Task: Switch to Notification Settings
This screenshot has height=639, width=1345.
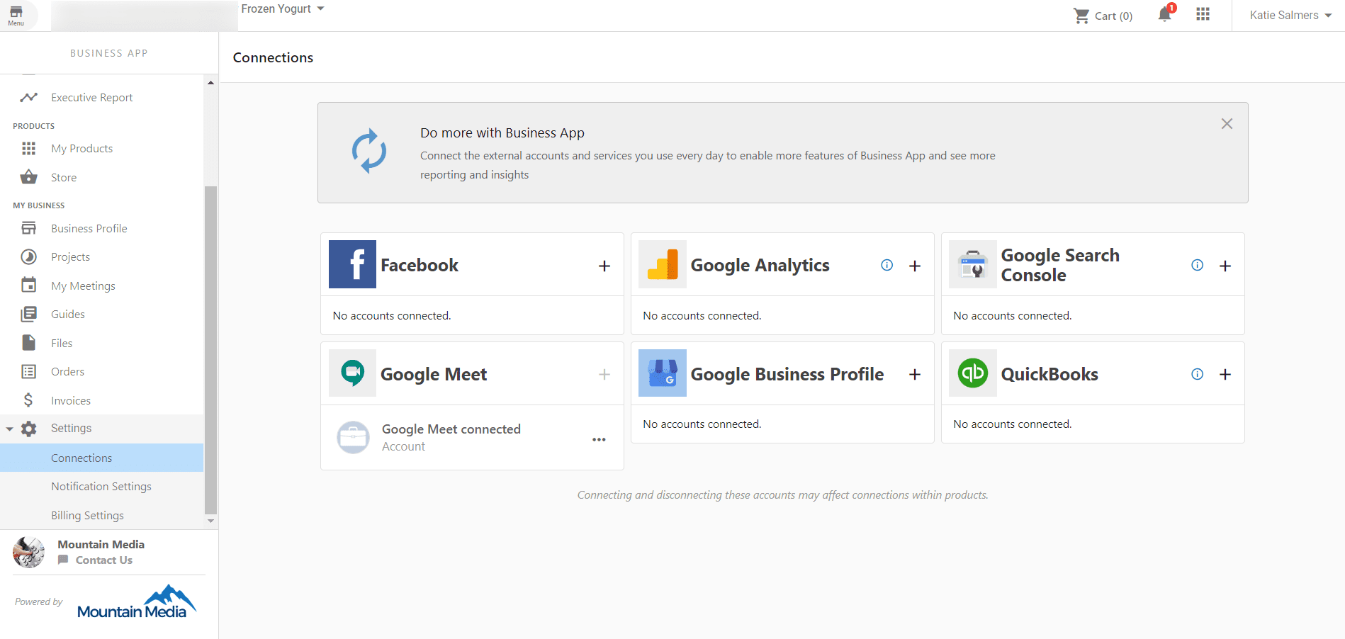Action: pos(101,486)
